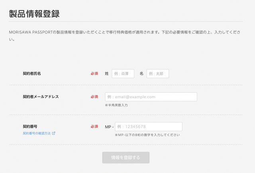
Task: Click the 必須 marker in the name row
Action: tap(94, 74)
